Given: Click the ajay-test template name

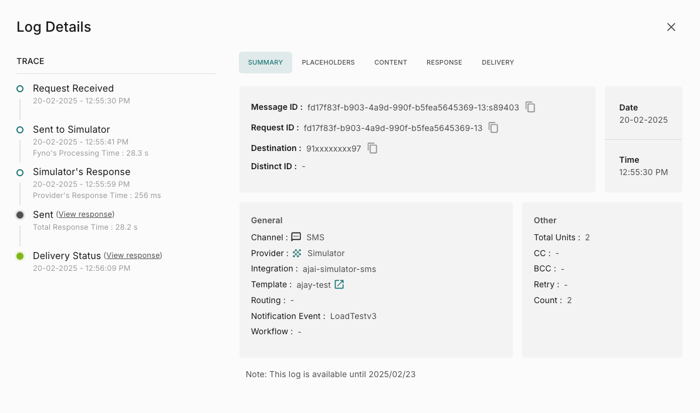Looking at the screenshot, I should (313, 284).
